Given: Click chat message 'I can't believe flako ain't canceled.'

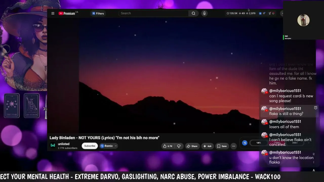Looking at the screenshot, I should click(x=290, y=142).
